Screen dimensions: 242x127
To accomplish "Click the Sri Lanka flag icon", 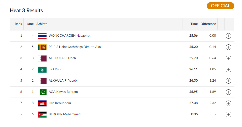I will 42,47.
